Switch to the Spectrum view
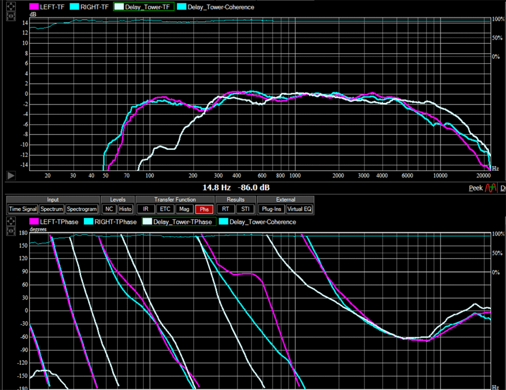 pyautogui.click(x=52, y=209)
